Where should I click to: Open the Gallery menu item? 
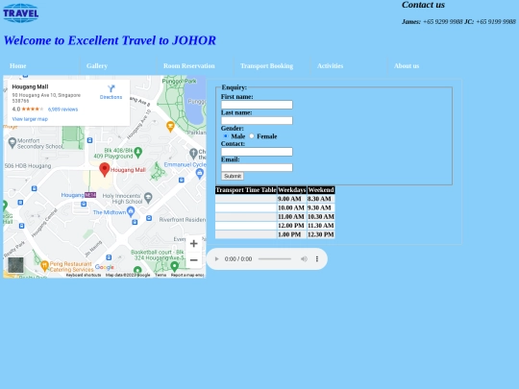pos(97,66)
